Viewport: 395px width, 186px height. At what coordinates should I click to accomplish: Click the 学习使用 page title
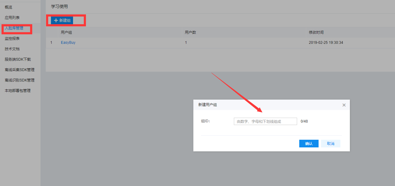(x=59, y=6)
